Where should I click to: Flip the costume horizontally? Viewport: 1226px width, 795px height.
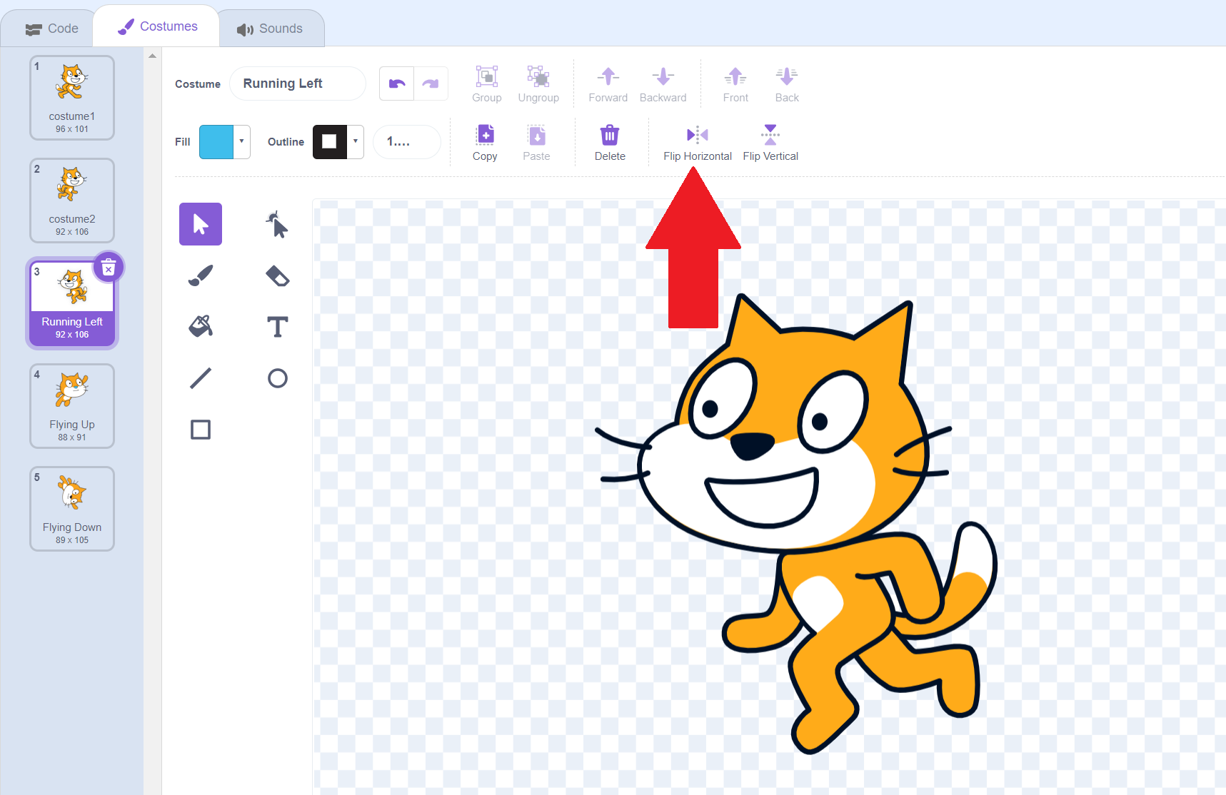coord(698,142)
